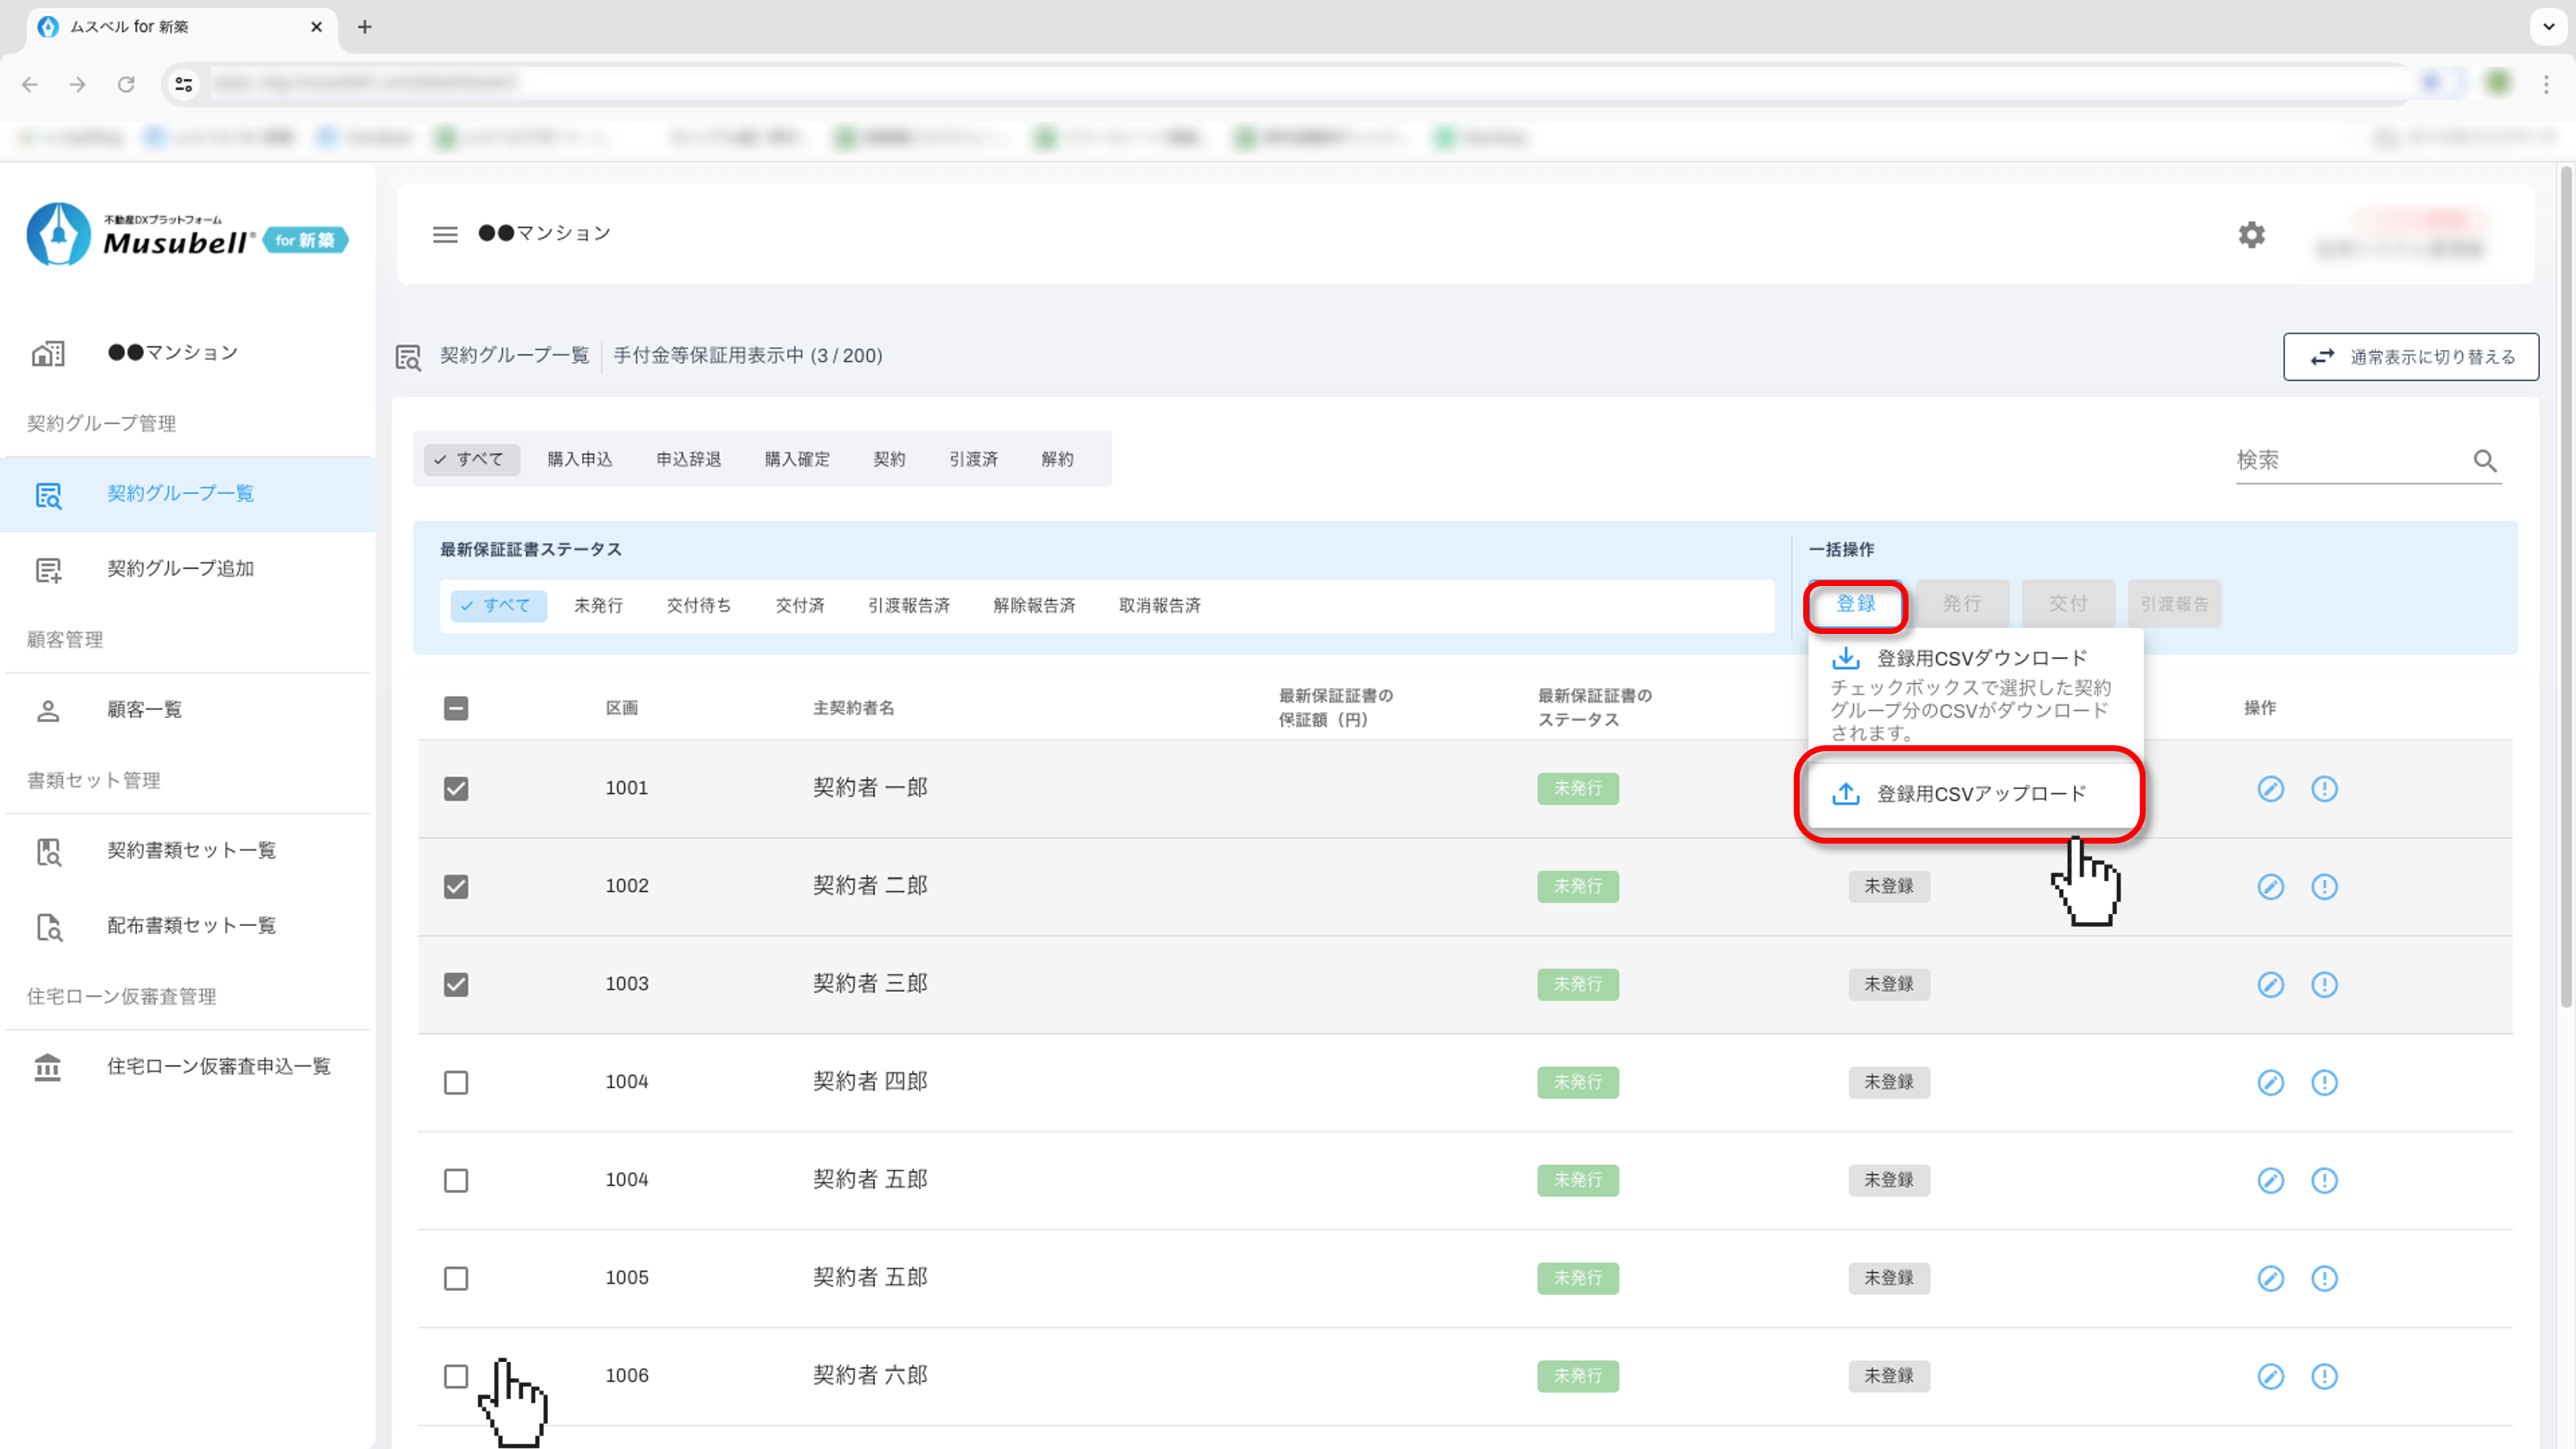Click the search magnifier icon
Viewport: 2576px width, 1449px height.
[x=2484, y=461]
